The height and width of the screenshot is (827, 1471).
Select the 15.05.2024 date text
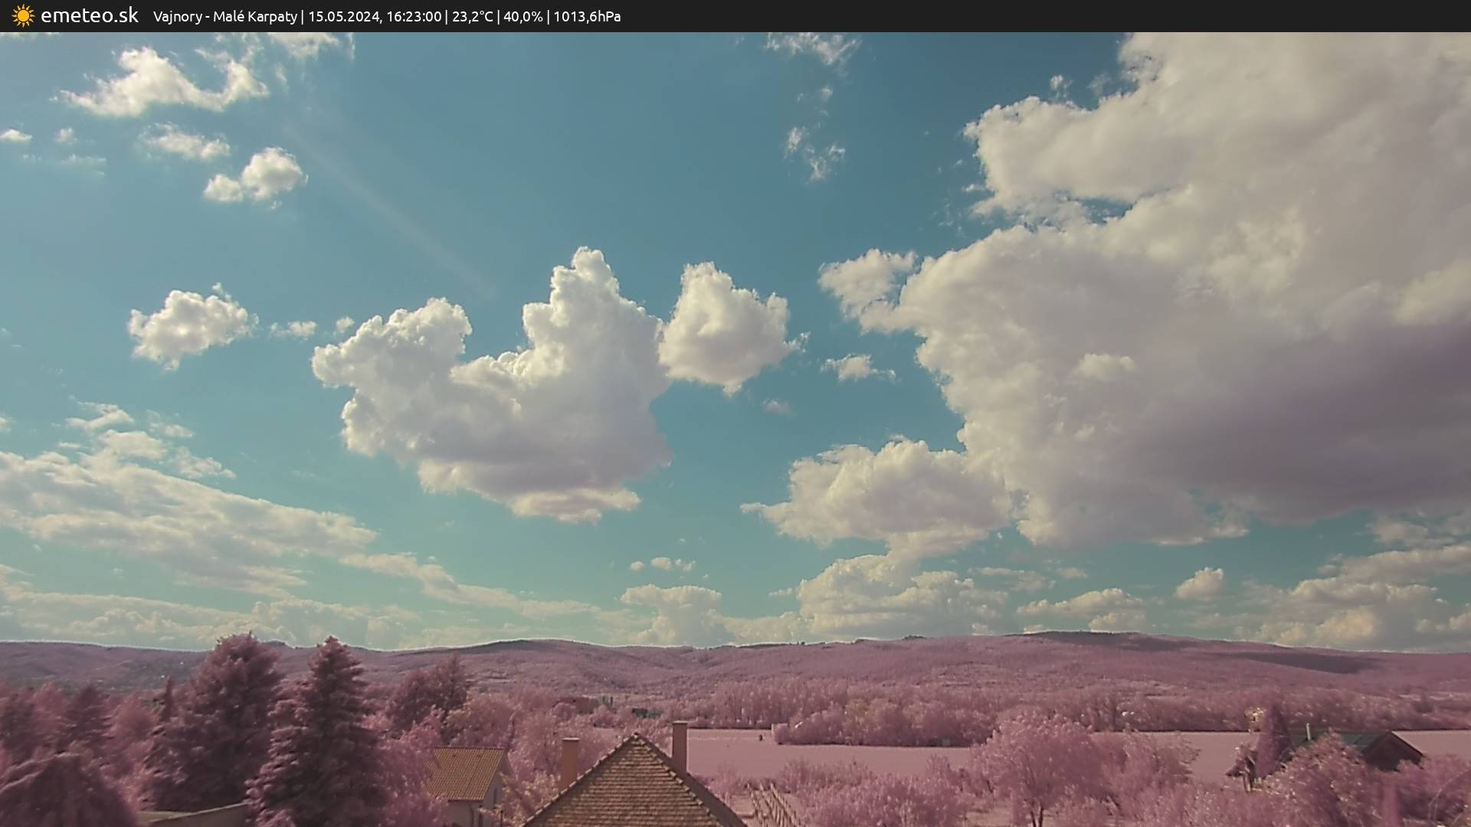(343, 16)
